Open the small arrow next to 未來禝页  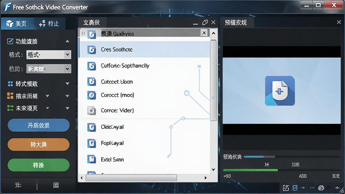47,108
